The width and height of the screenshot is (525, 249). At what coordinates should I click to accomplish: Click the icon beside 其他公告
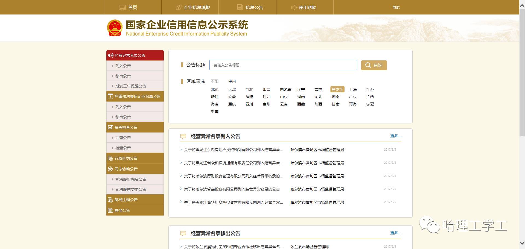point(110,210)
